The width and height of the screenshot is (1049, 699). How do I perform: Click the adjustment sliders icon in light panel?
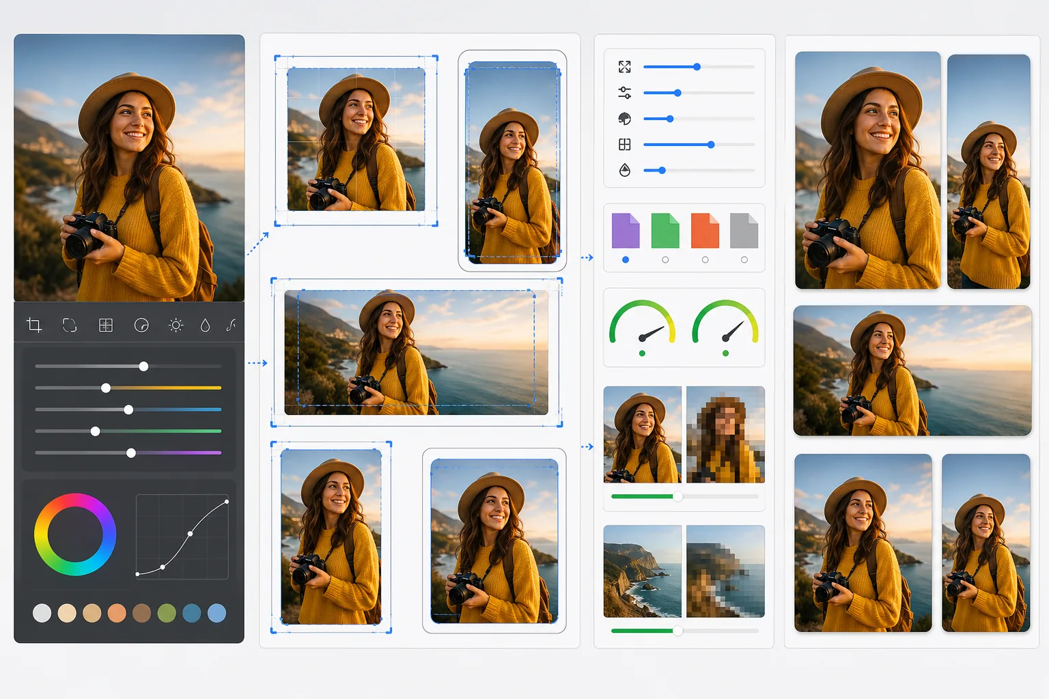[624, 93]
